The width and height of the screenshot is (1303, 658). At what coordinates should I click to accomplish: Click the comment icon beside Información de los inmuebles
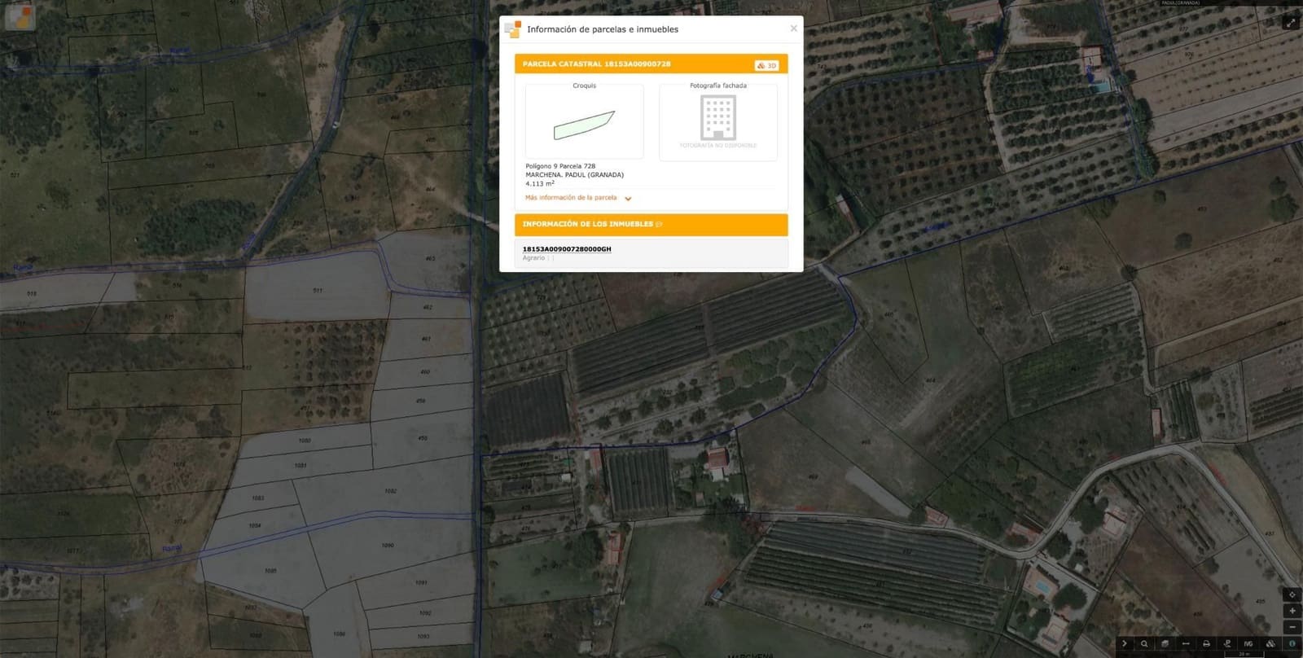click(x=659, y=224)
